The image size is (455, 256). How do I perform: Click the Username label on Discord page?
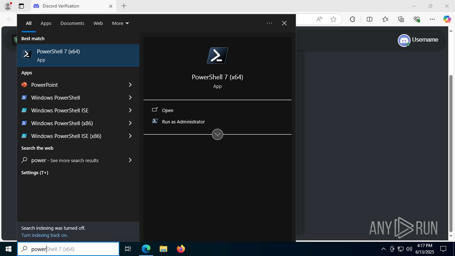(x=425, y=40)
